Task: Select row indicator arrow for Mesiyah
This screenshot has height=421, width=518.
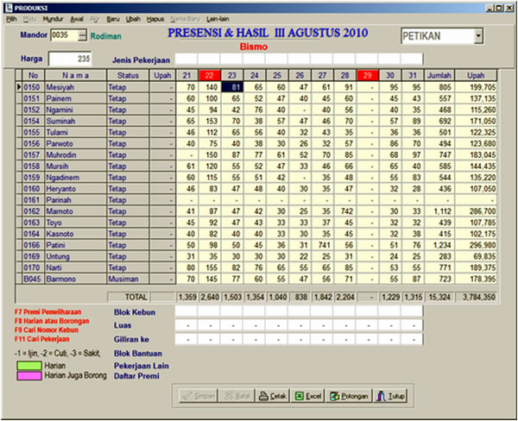Action: click(x=20, y=87)
